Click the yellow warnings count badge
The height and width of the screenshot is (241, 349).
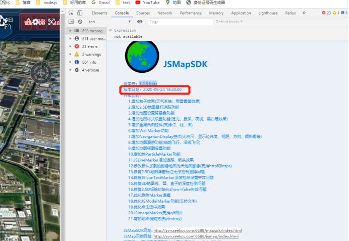tap(336, 13)
